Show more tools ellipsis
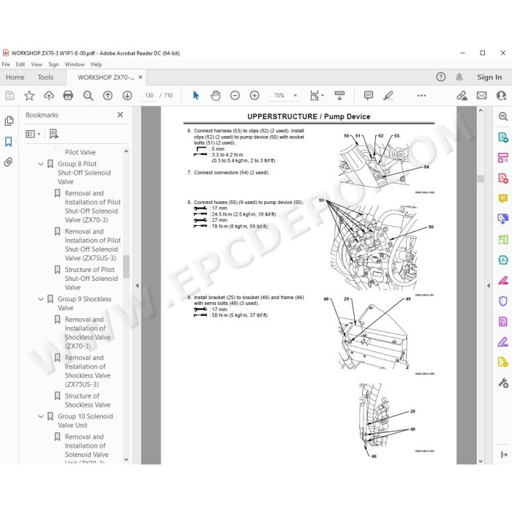Viewport: 512px width, 512px height. pyautogui.click(x=421, y=96)
